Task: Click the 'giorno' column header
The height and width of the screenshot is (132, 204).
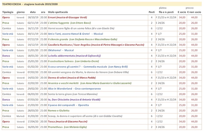Action: 21,12
